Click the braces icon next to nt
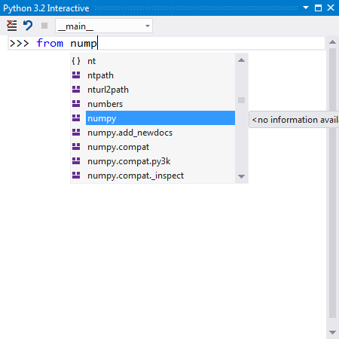The image size is (339, 339). coord(76,61)
